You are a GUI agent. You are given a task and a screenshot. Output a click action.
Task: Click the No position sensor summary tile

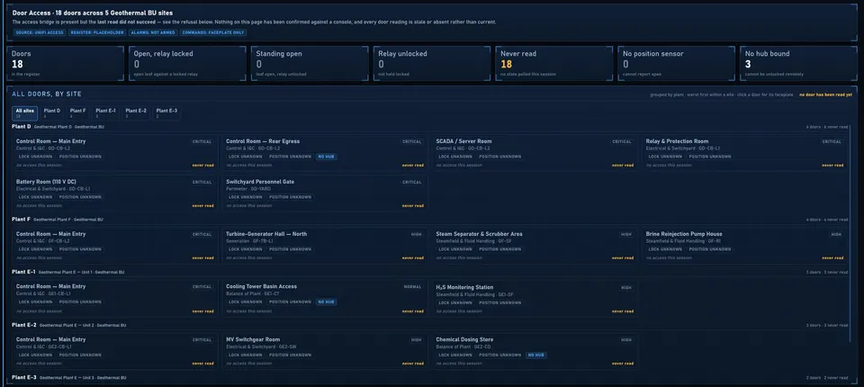point(677,63)
